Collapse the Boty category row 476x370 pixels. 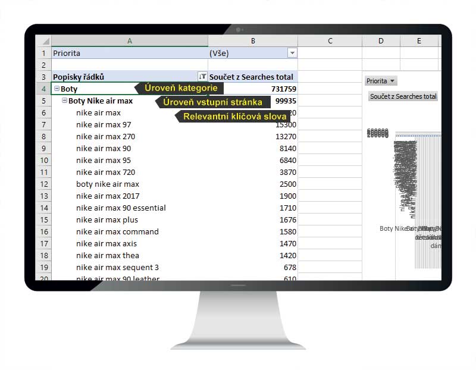tap(57, 89)
